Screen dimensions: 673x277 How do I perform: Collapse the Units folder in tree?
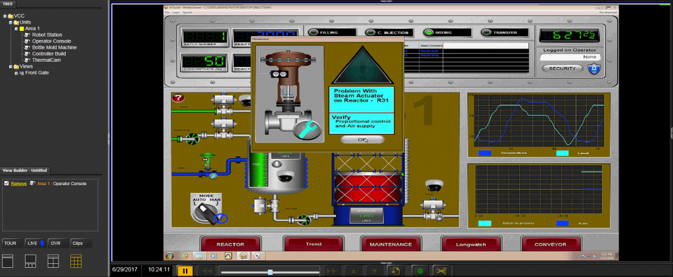click(11, 22)
